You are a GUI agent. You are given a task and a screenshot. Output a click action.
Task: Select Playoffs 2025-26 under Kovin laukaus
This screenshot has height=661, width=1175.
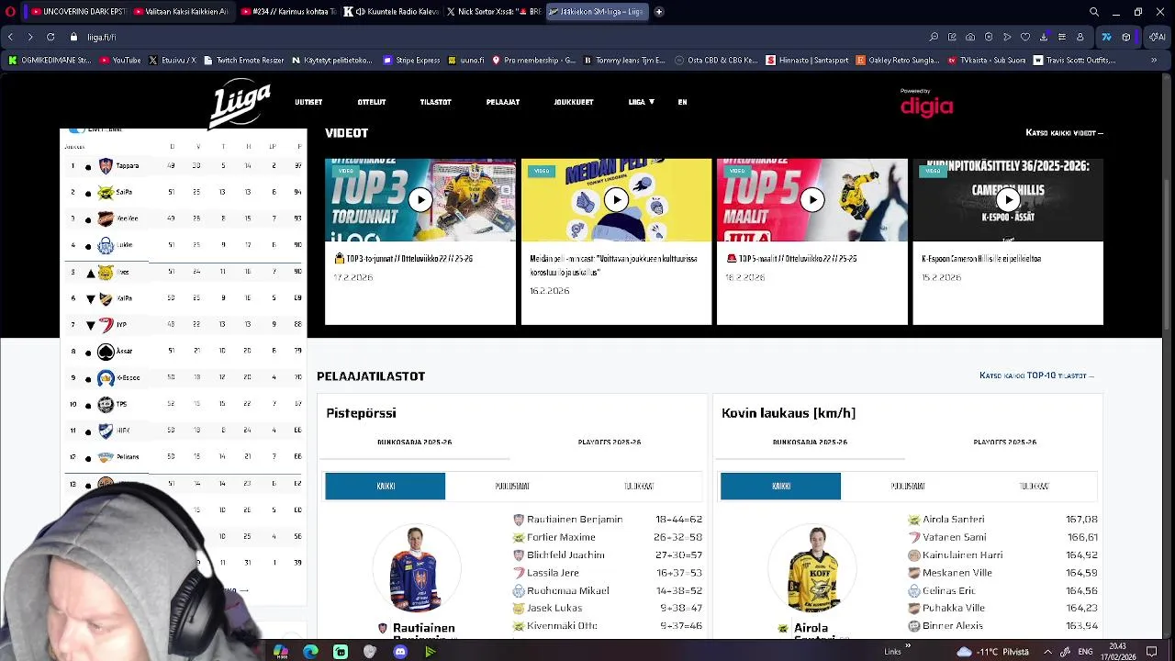click(x=1005, y=443)
